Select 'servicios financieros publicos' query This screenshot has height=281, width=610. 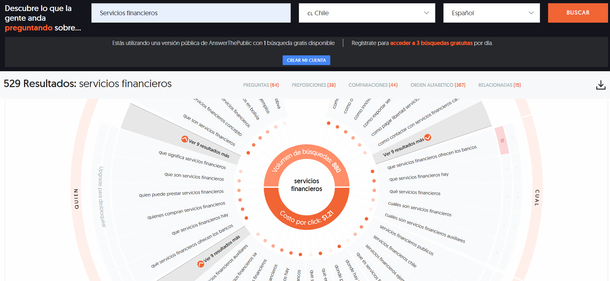[406, 240]
